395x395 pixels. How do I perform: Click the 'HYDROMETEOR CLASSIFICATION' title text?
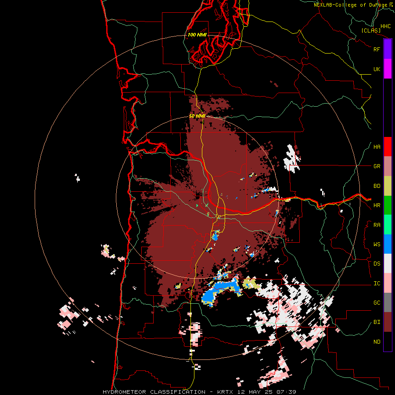[x=154, y=392]
